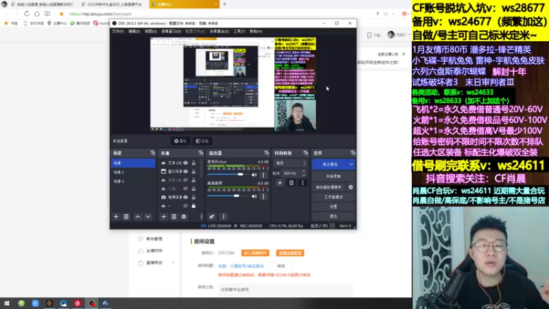
Task: Open a new browser tab
Action: pyautogui.click(x=224, y=4)
